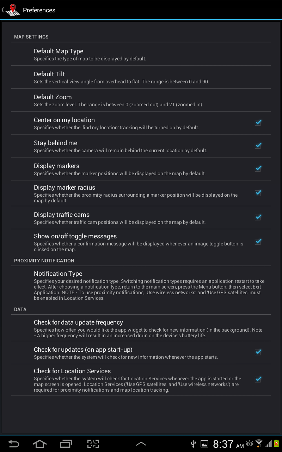The height and width of the screenshot is (452, 282).
Task: Open the Default Tilt setting
Action: (141, 77)
